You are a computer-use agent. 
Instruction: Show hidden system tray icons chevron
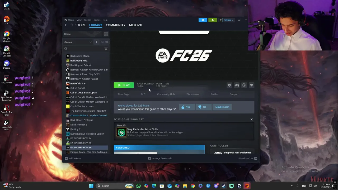[x=292, y=186]
